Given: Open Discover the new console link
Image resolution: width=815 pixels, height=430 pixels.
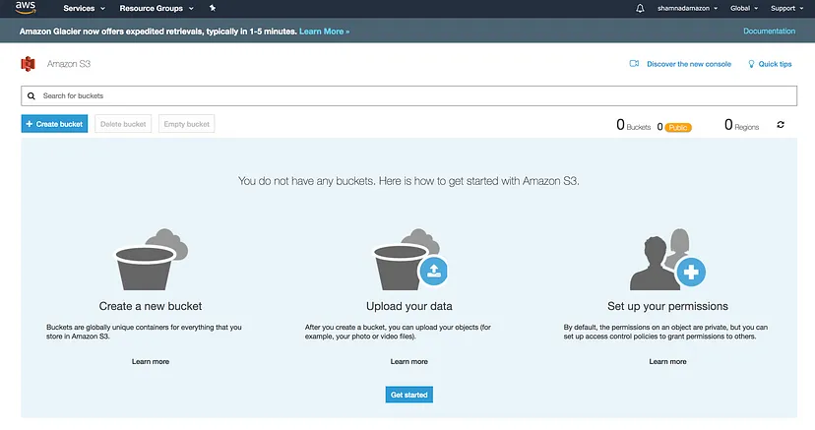Looking at the screenshot, I should pyautogui.click(x=682, y=64).
